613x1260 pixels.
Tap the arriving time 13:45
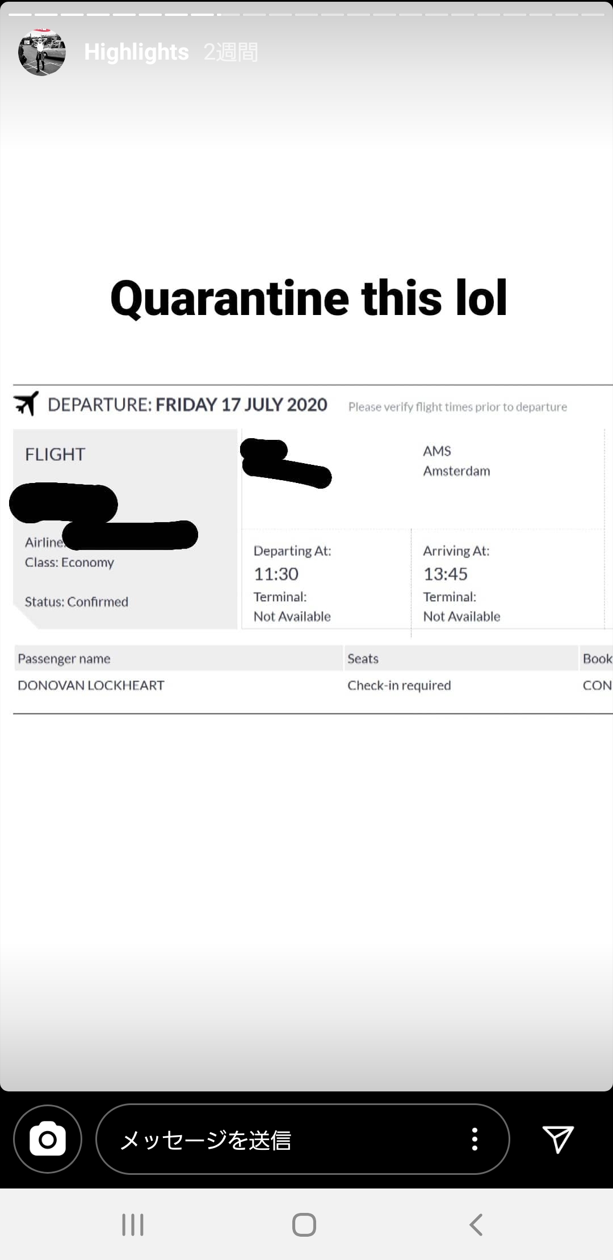point(446,574)
